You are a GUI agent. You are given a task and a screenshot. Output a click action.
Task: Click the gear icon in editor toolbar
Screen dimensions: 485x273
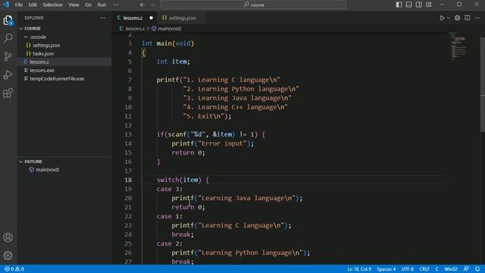point(457,18)
